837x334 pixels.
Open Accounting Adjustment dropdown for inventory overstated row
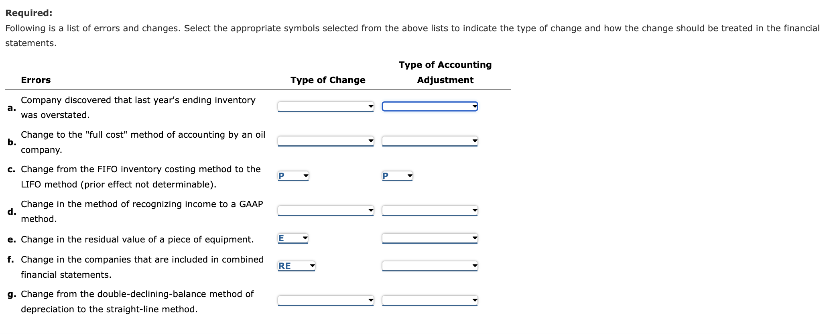pyautogui.click(x=430, y=106)
